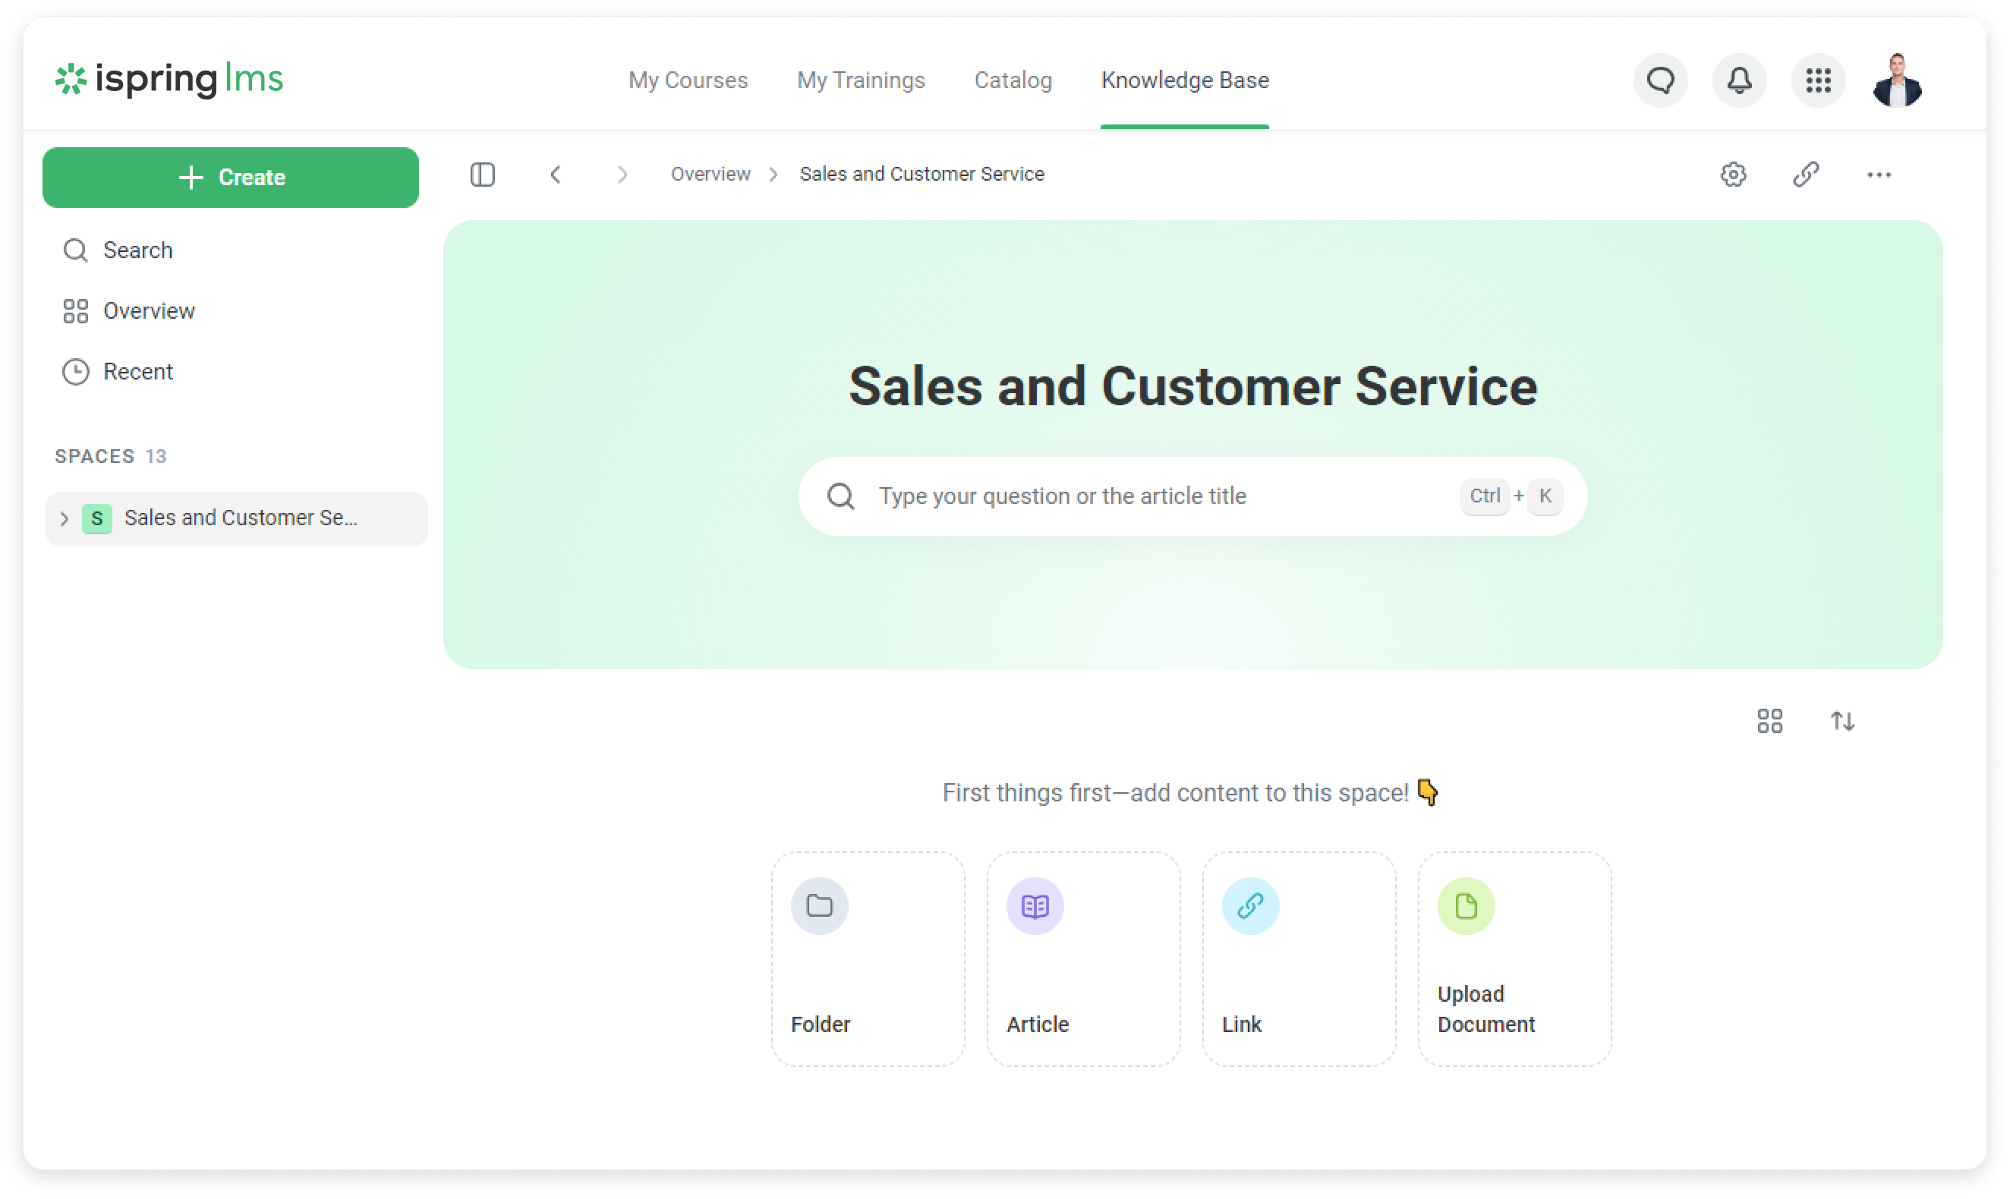Open the chat messages icon
Image resolution: width=2010 pixels, height=1199 pixels.
click(1660, 80)
